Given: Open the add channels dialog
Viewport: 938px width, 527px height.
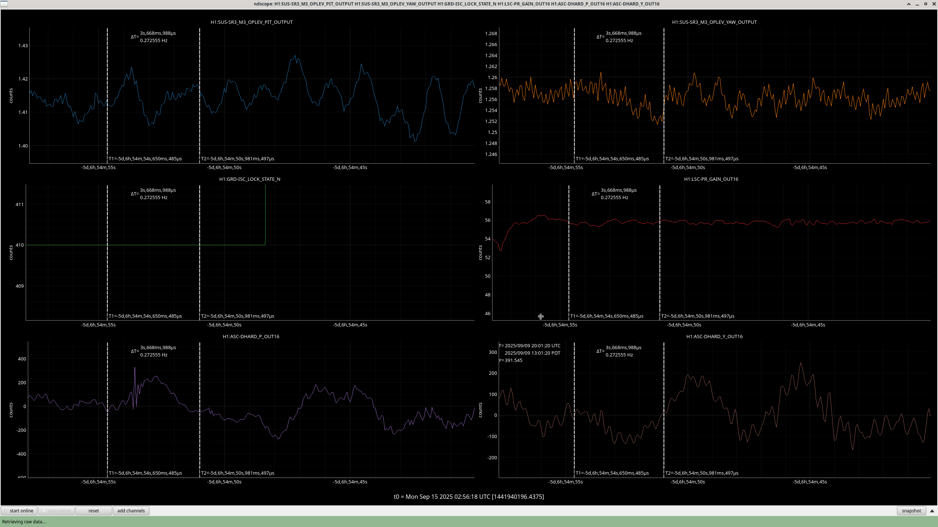Looking at the screenshot, I should (x=131, y=511).
